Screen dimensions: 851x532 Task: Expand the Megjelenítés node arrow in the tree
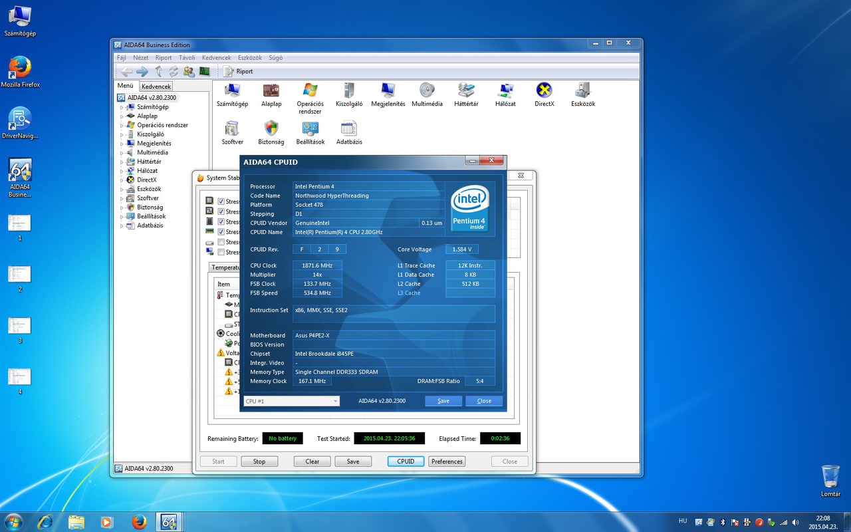click(122, 144)
